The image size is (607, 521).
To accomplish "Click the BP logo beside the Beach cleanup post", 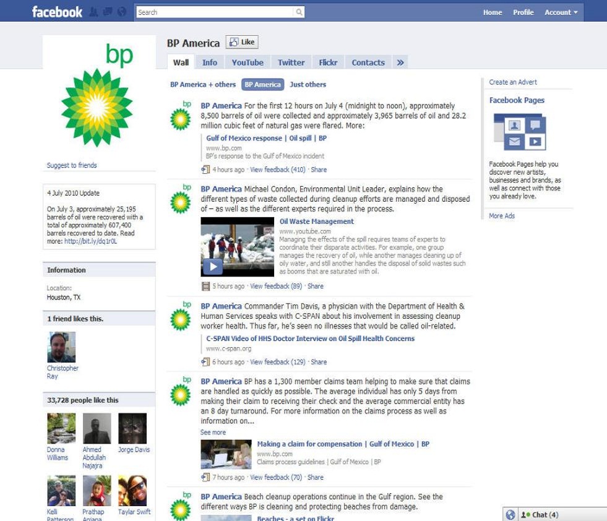I will (x=181, y=506).
